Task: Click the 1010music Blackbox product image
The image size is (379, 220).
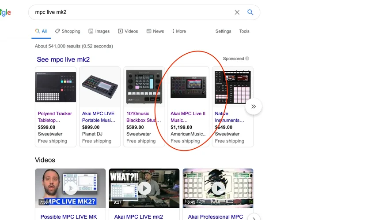Action: (x=144, y=86)
